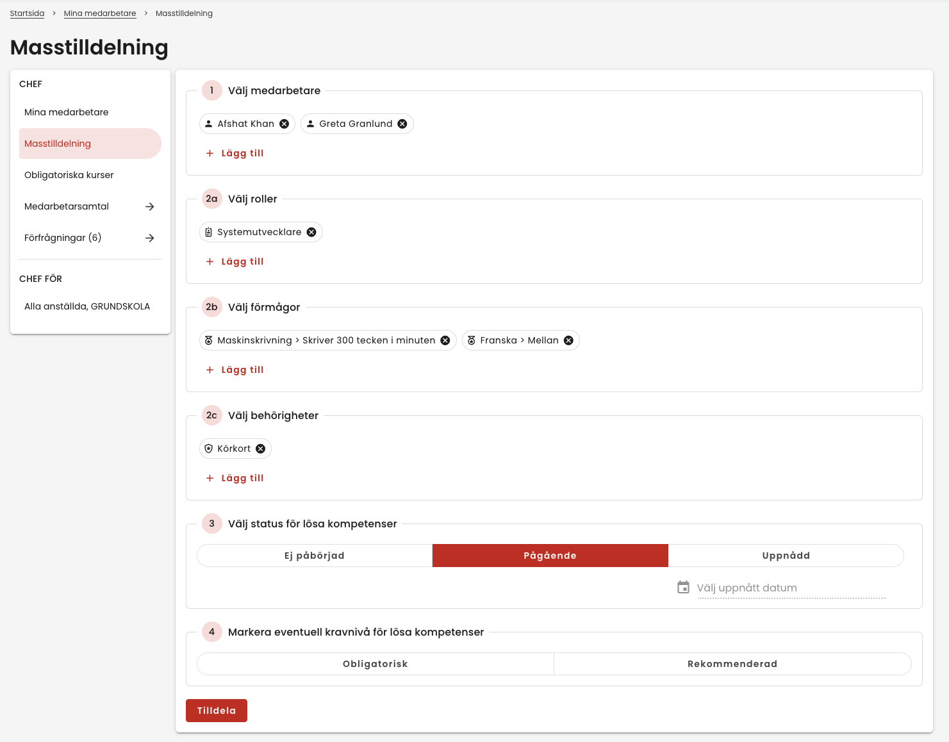
Task: Open Mina medarbetare in the sidebar
Action: click(67, 112)
